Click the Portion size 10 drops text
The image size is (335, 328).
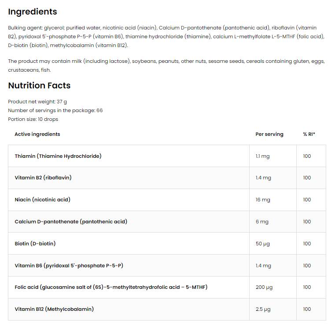[33, 119]
